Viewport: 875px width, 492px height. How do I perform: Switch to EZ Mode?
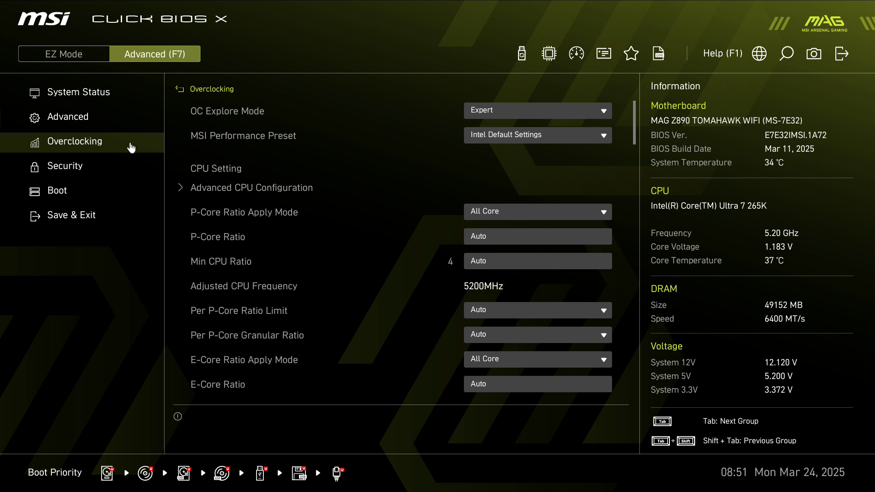[x=64, y=54]
